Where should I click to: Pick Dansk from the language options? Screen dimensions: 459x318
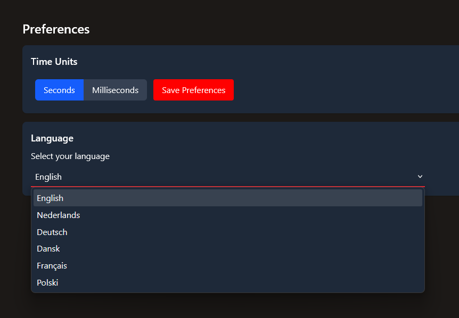tap(48, 249)
